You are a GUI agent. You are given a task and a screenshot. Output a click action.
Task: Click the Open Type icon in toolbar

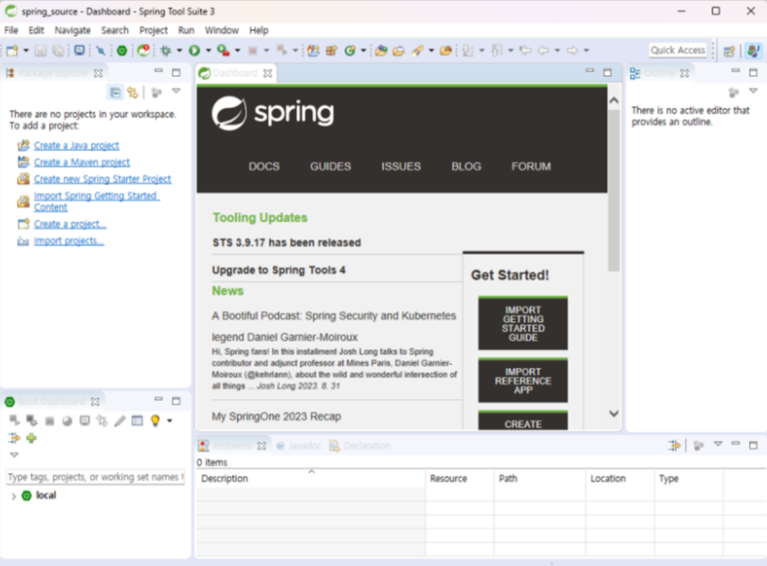point(381,51)
